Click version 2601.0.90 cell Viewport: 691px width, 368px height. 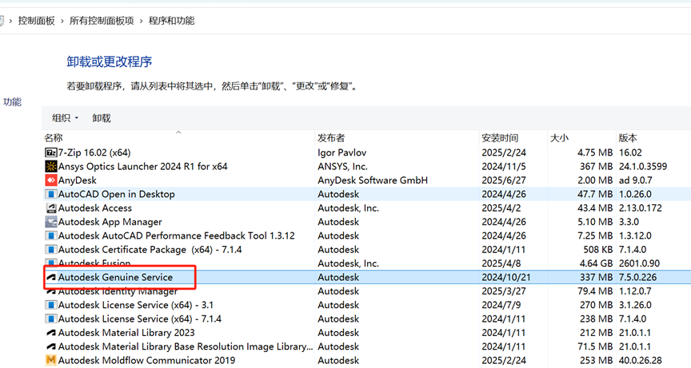(x=639, y=263)
